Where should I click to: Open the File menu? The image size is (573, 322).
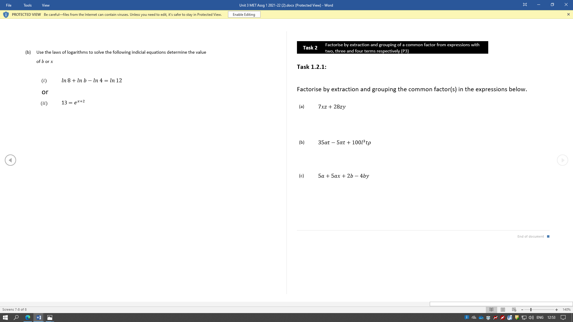click(x=9, y=5)
